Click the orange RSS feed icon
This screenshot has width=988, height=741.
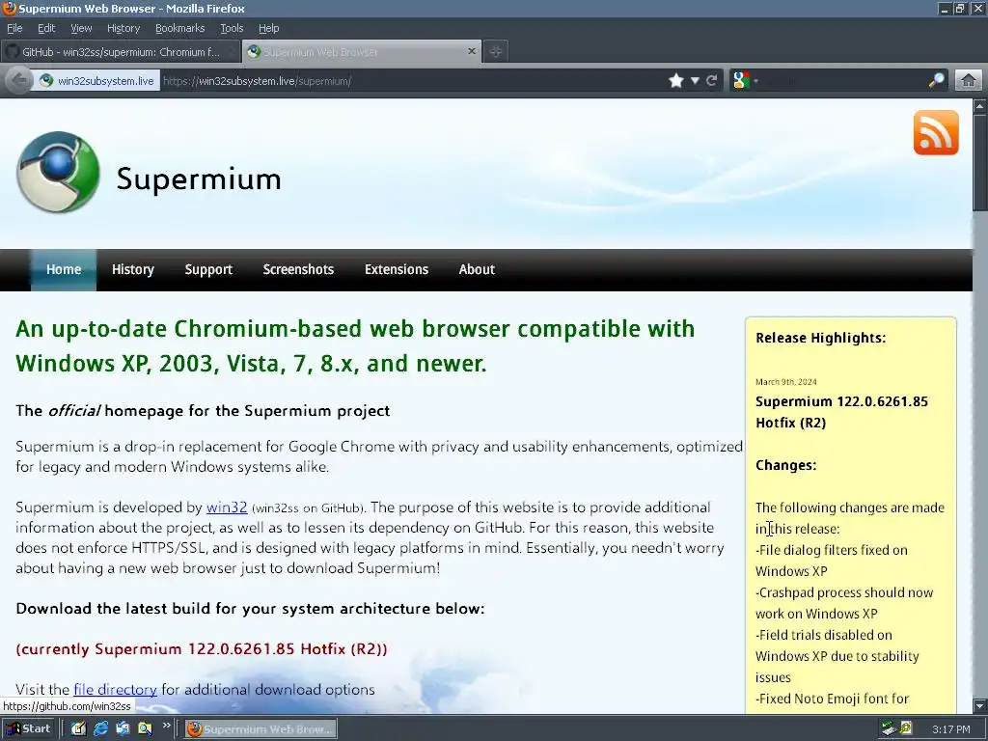tap(936, 132)
